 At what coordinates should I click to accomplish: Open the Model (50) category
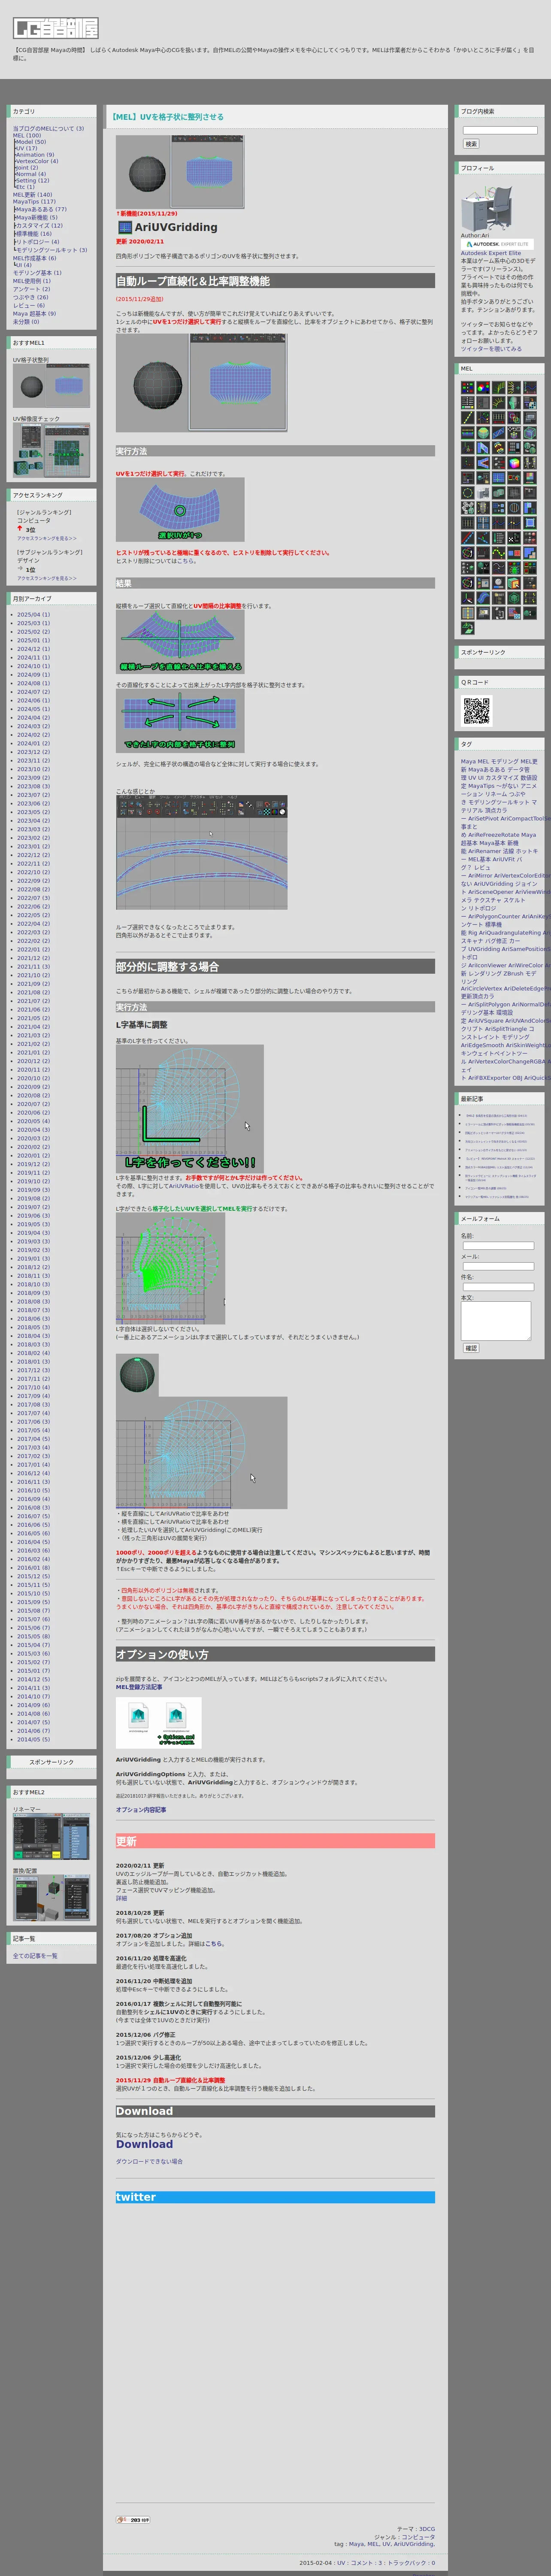tap(30, 142)
